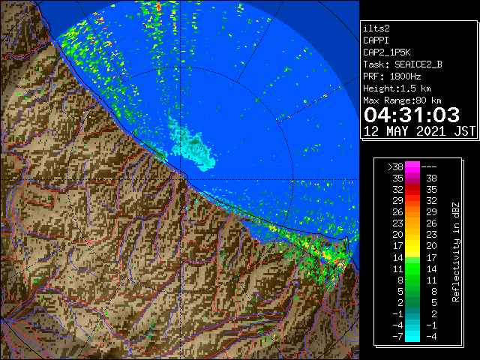Click the '>38' legend label

[395, 167]
